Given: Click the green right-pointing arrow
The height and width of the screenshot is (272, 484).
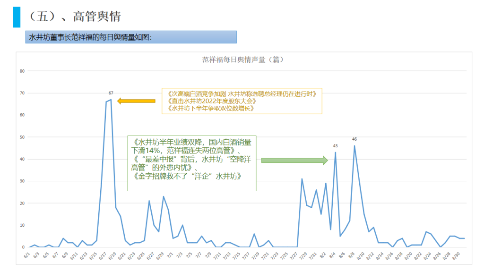Looking at the screenshot, I should pos(294,161).
